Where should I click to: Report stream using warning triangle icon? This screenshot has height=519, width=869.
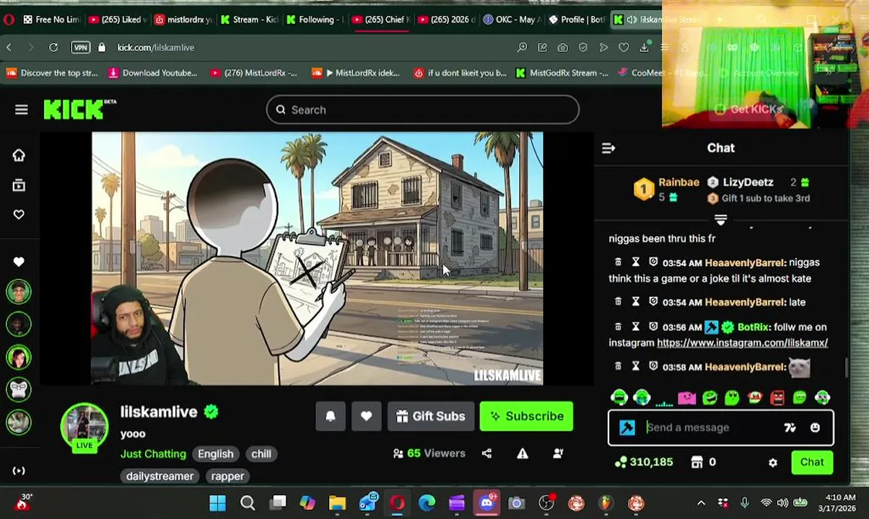pos(523,453)
